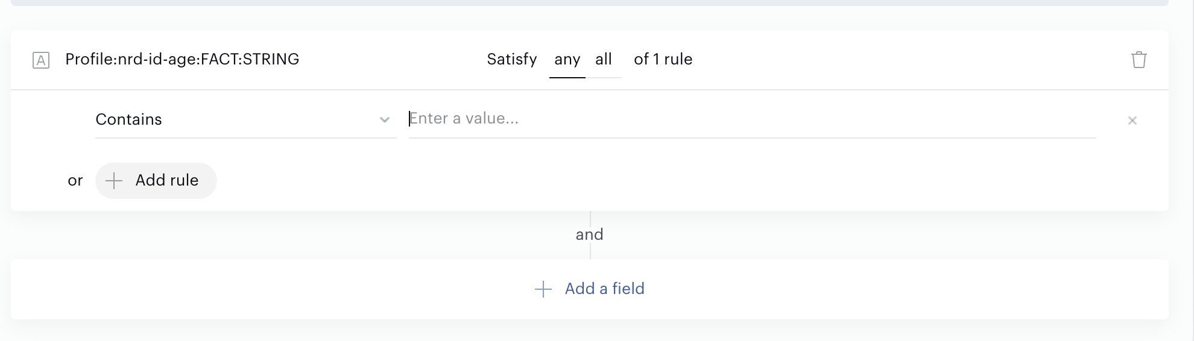The height and width of the screenshot is (341, 1194).
Task: Click the 'or' label before Add rule
Action: pyautogui.click(x=75, y=181)
